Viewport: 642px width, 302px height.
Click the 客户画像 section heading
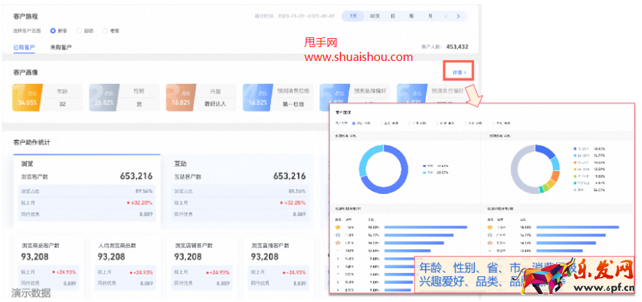(26, 73)
